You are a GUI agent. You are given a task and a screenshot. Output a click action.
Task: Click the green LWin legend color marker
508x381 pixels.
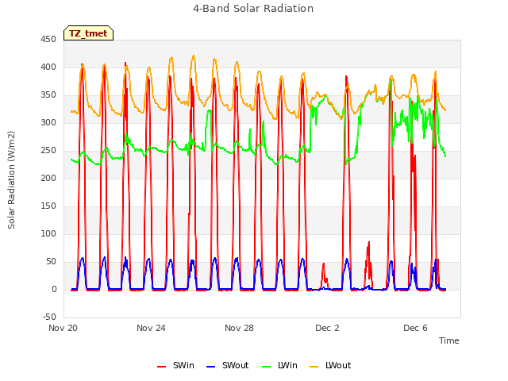[x=266, y=367]
